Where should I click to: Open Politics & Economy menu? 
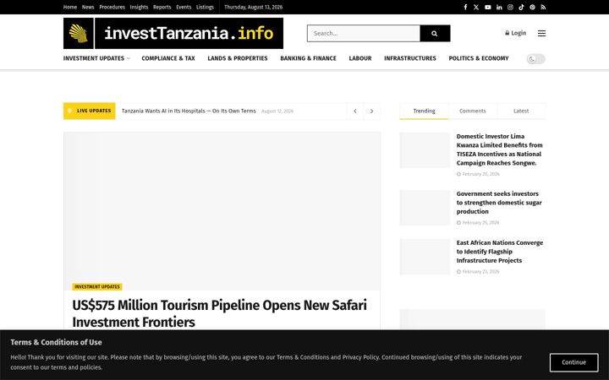tap(479, 58)
